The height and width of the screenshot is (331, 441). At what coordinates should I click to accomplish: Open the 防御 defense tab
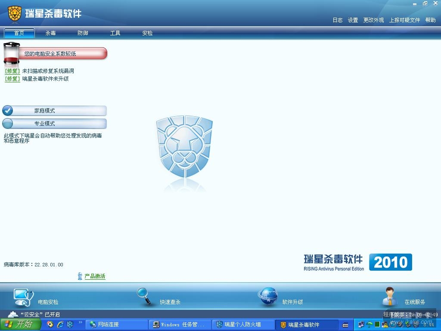coord(83,33)
